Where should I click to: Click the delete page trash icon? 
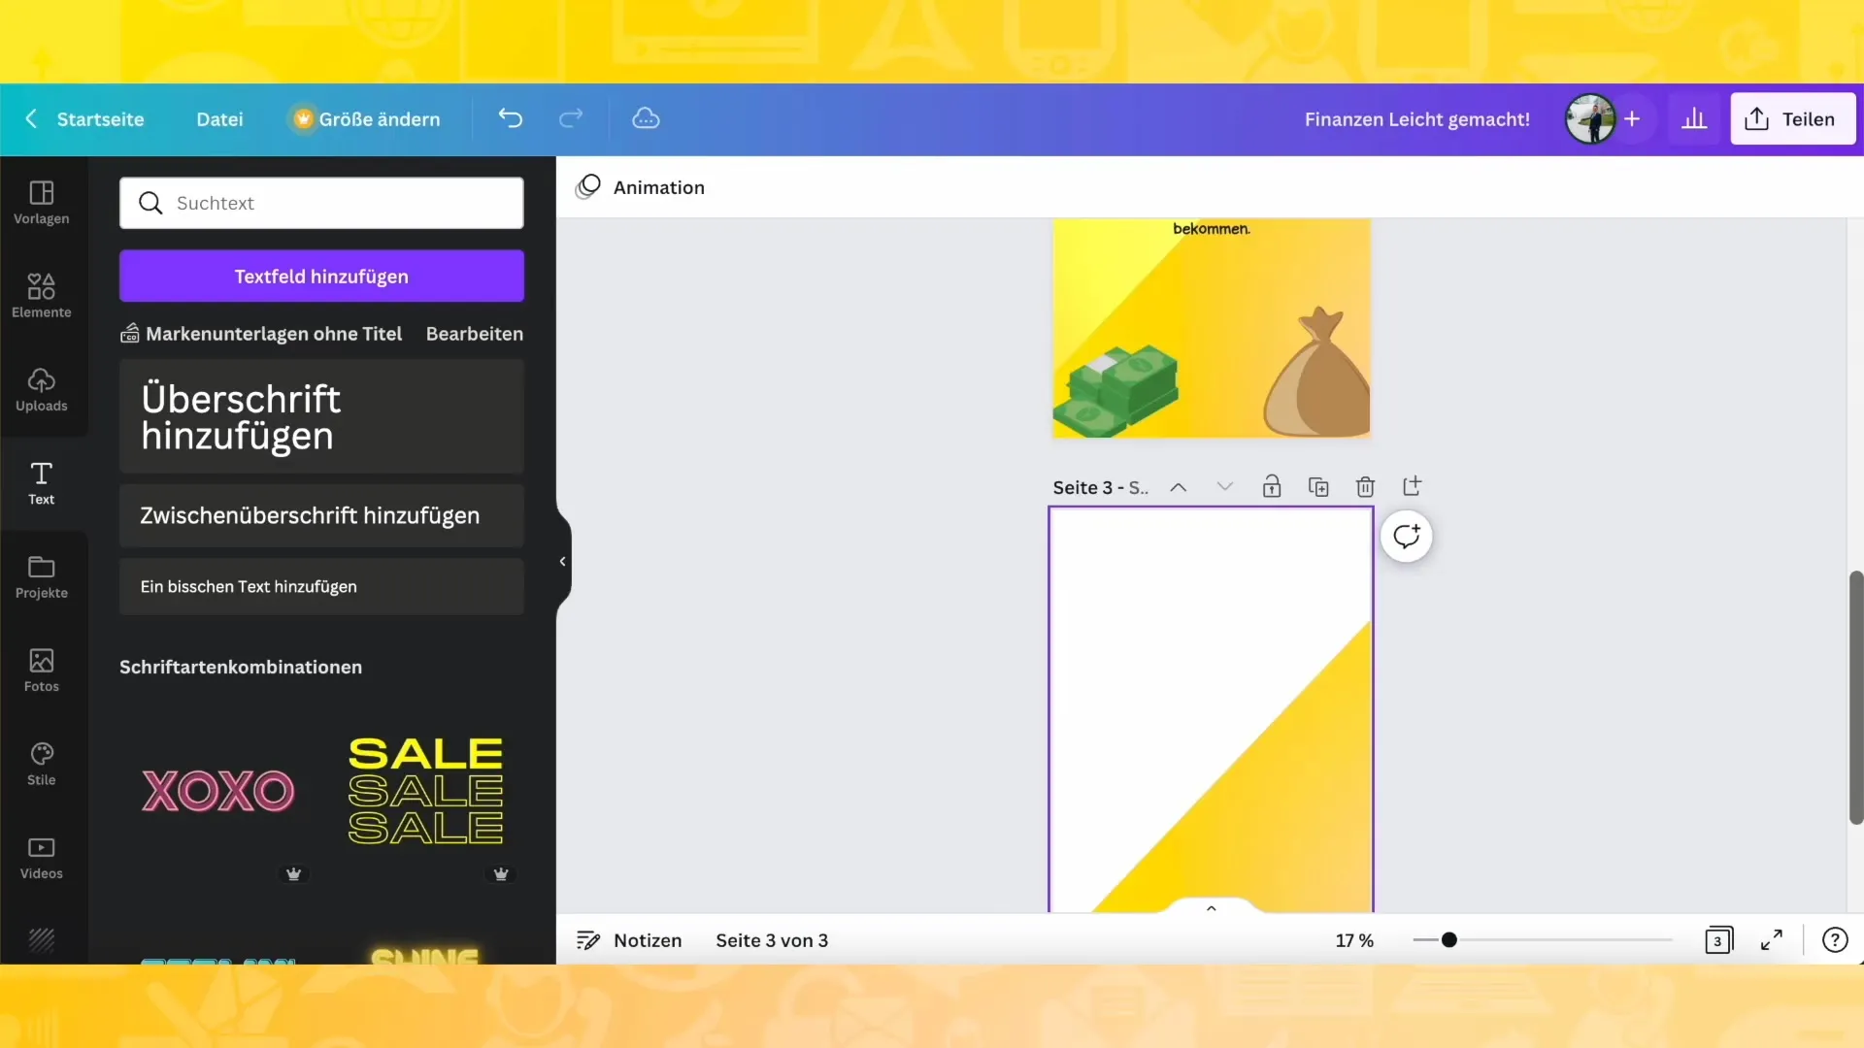(1365, 486)
